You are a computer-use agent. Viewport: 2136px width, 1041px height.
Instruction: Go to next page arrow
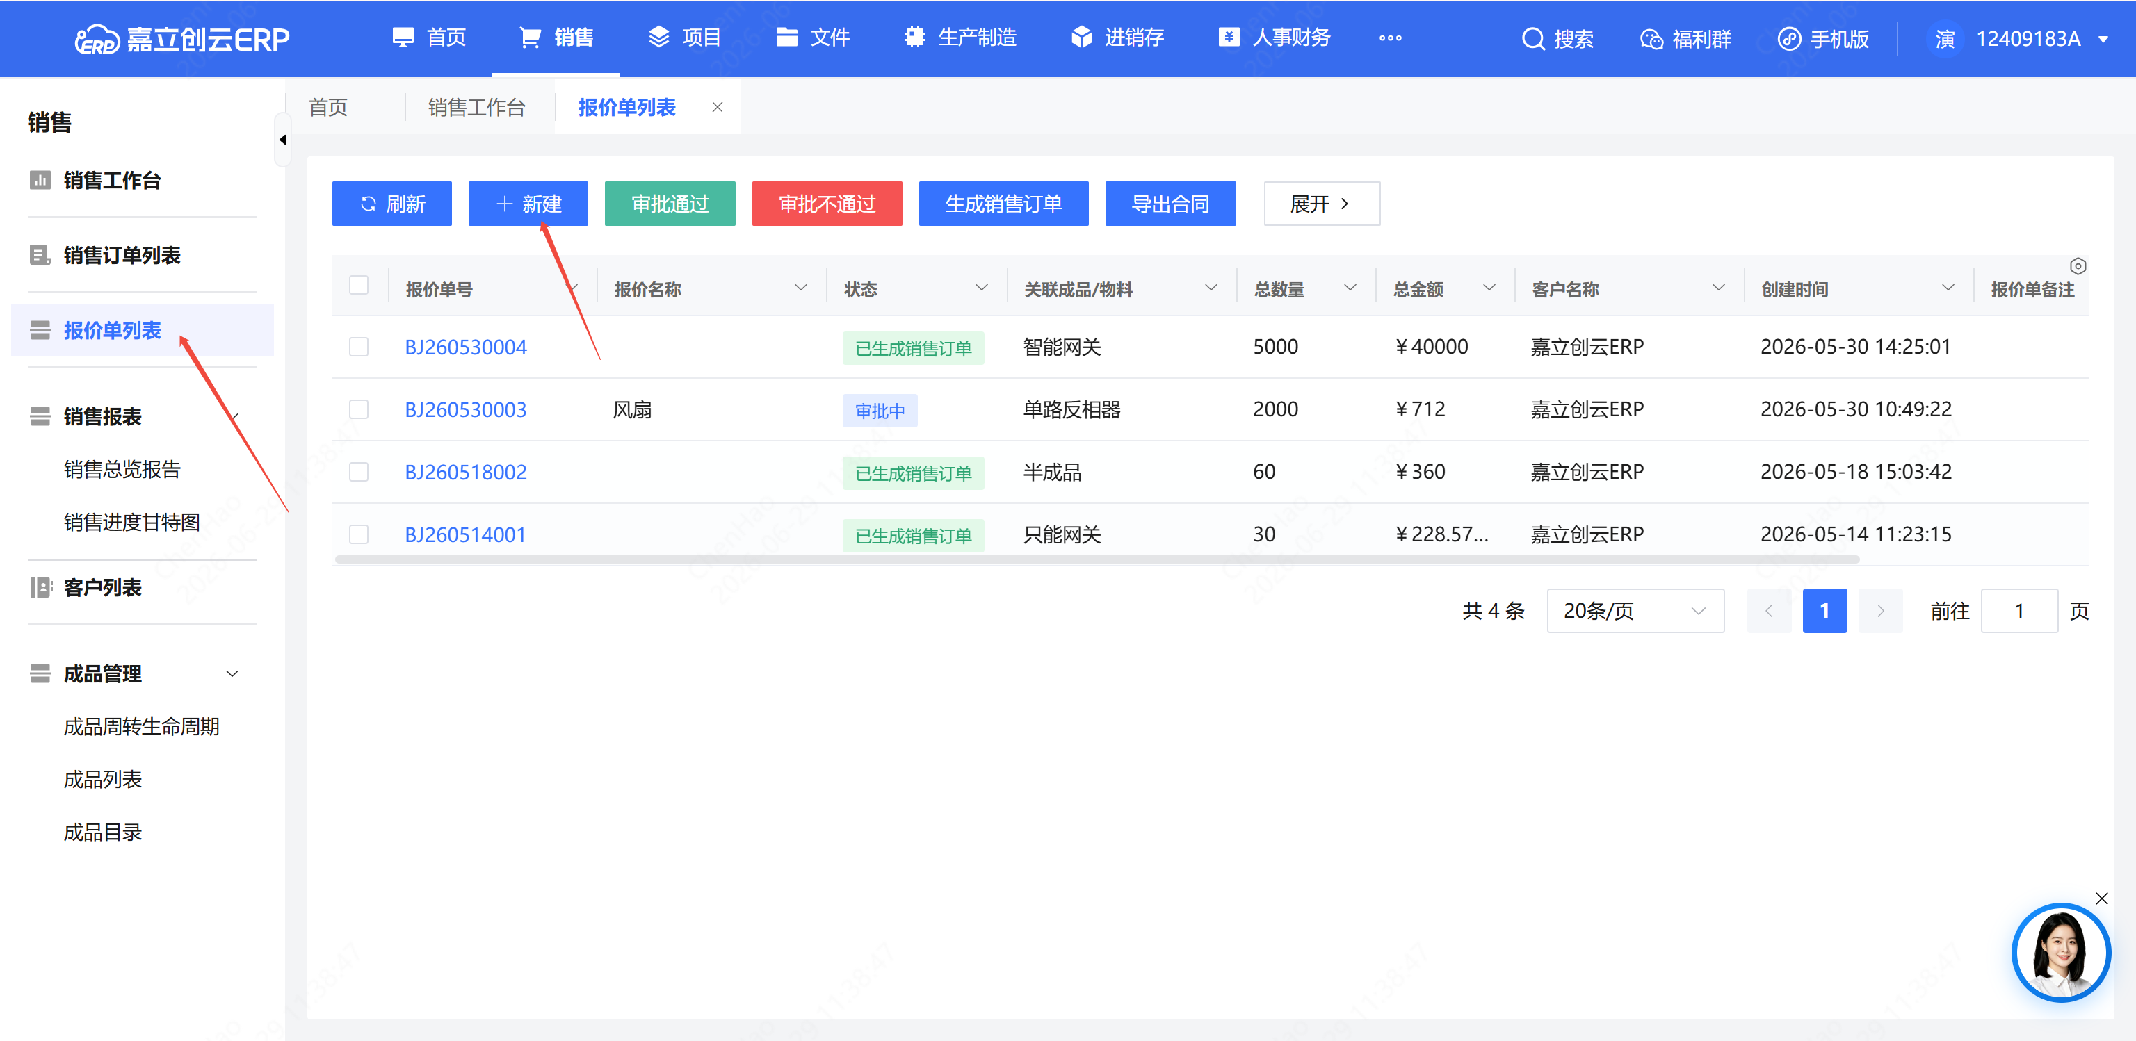(1880, 611)
